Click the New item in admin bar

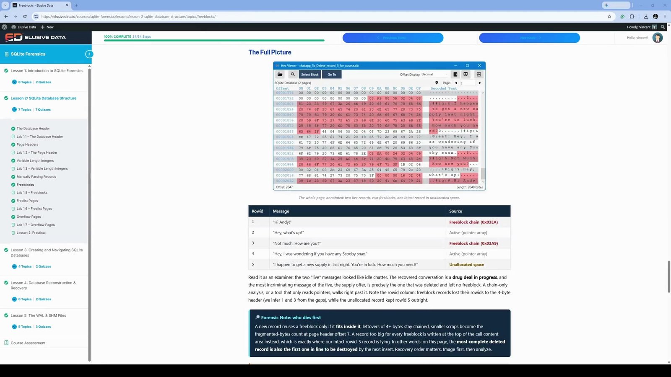point(47,27)
